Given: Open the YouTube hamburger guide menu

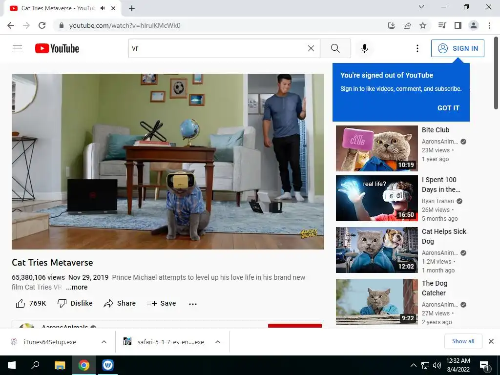Looking at the screenshot, I should pyautogui.click(x=18, y=48).
